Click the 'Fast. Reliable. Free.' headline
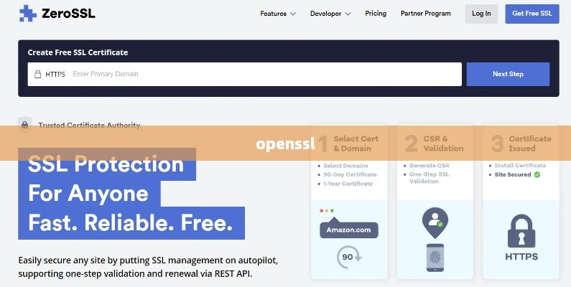This screenshot has height=287, width=571. (131, 222)
